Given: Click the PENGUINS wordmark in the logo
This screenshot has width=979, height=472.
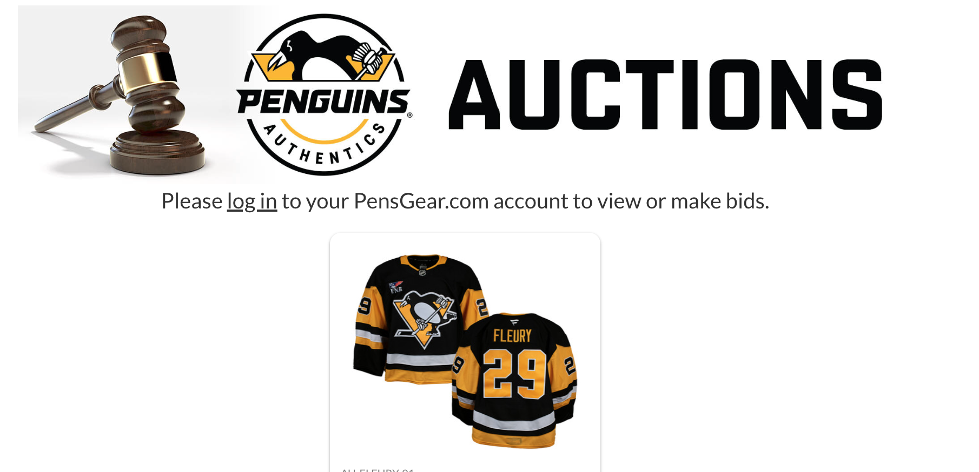Looking at the screenshot, I should click(323, 102).
